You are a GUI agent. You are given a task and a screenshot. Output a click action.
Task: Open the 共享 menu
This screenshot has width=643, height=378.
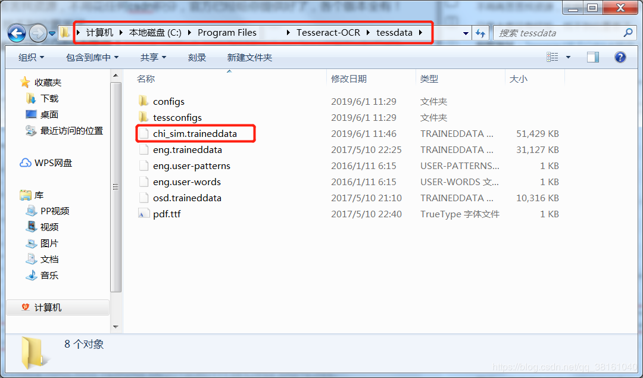tap(153, 57)
